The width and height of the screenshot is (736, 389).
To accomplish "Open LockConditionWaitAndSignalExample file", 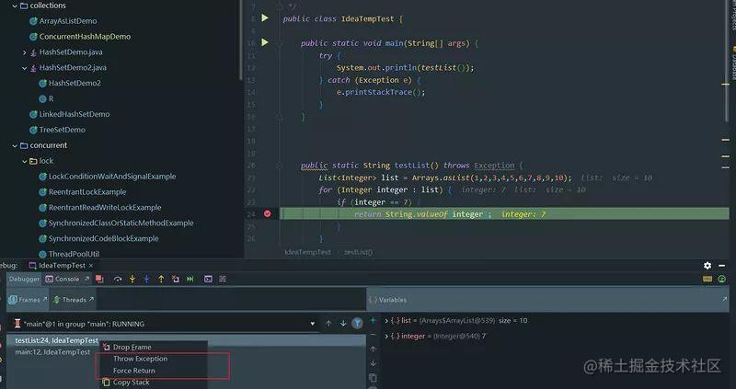I will point(112,177).
